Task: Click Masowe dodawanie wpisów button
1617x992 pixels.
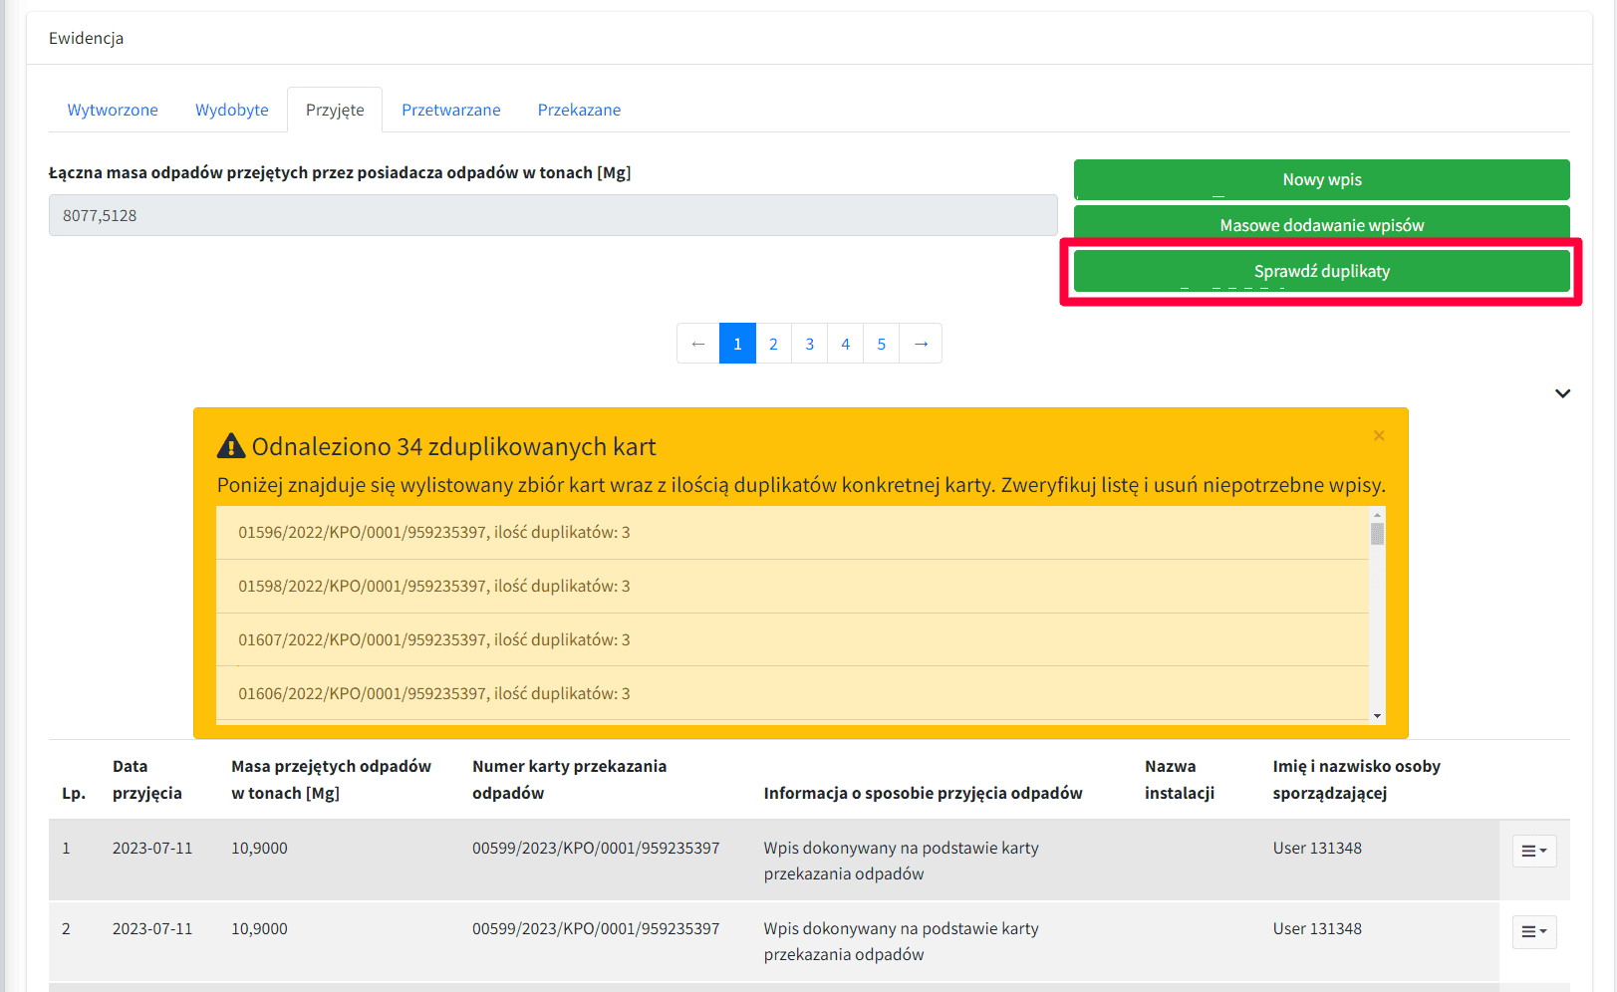Action: coord(1321,225)
